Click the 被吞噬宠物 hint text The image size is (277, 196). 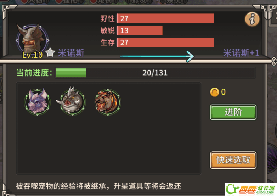click(x=98, y=186)
